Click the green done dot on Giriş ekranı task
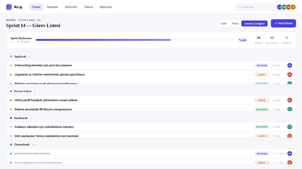The height and width of the screenshot is (169, 302). point(11,153)
